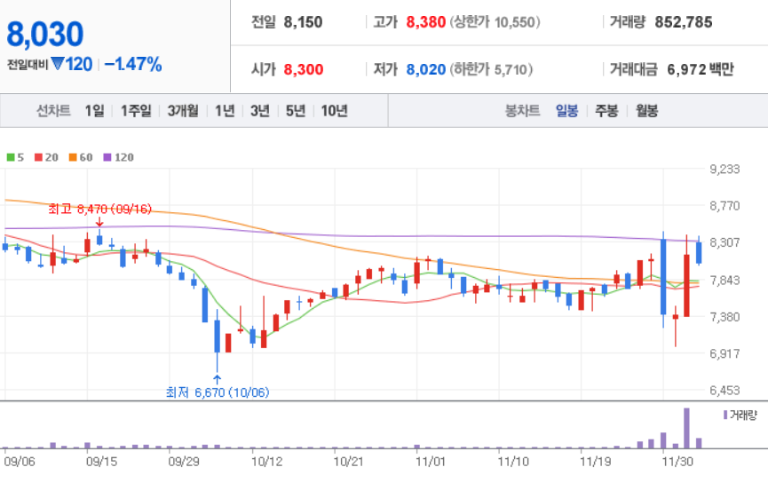The image size is (768, 483).
Task: Click the 하한가 5,710 text
Action: (491, 69)
